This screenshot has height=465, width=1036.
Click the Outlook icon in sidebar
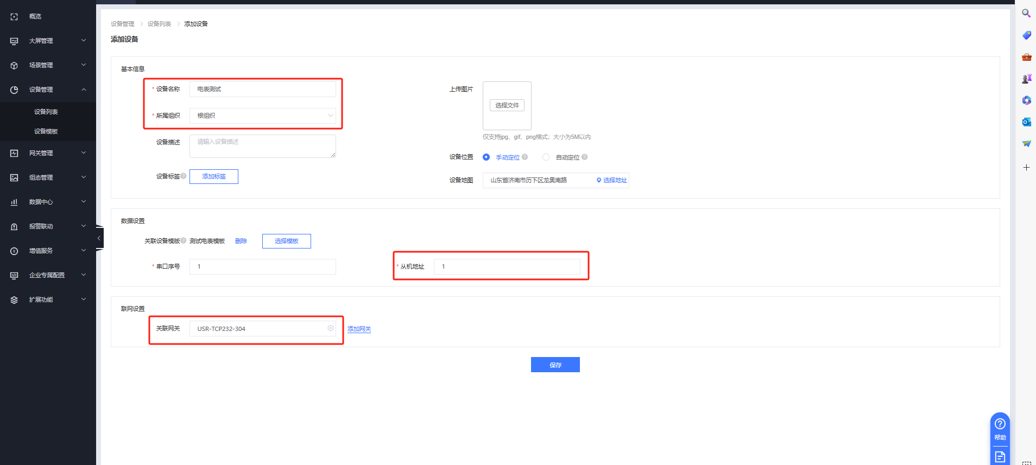tap(1026, 122)
